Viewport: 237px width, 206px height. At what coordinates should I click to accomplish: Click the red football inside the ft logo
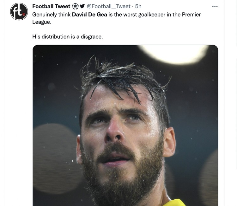coord(22,15)
